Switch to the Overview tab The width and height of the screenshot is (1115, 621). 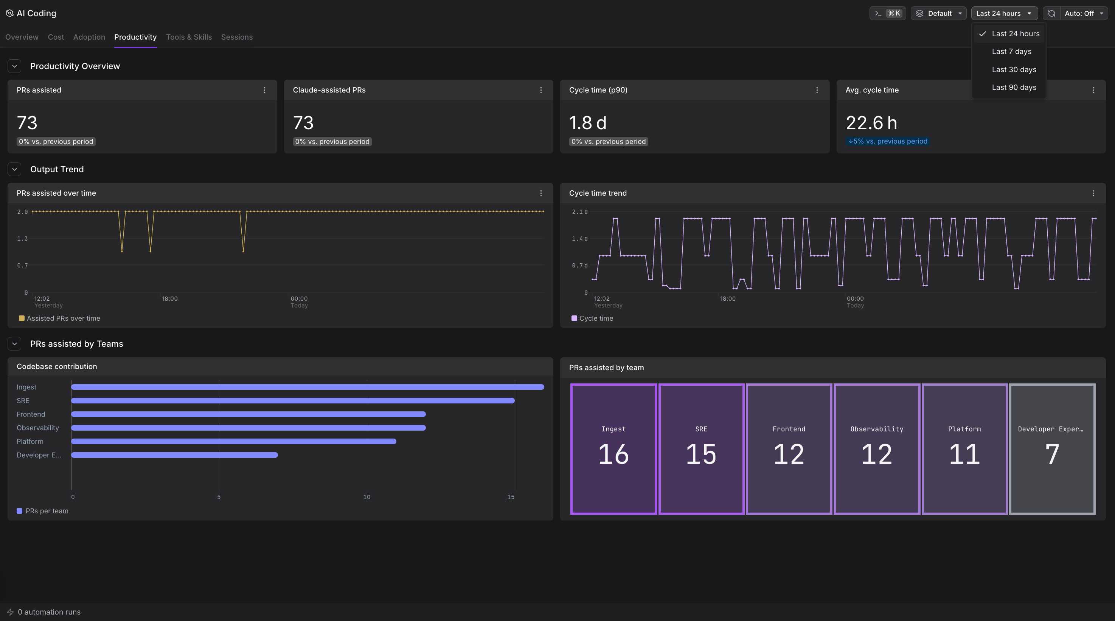click(22, 37)
